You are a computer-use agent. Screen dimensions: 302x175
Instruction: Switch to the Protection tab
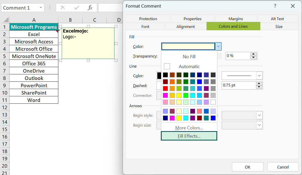click(x=148, y=19)
